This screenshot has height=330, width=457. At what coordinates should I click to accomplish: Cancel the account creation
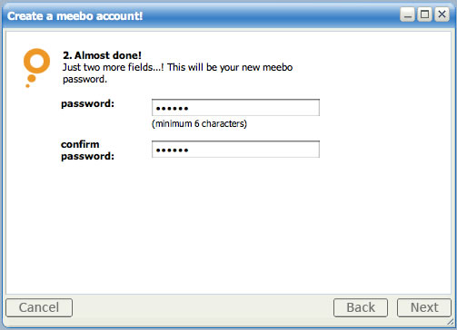point(39,307)
